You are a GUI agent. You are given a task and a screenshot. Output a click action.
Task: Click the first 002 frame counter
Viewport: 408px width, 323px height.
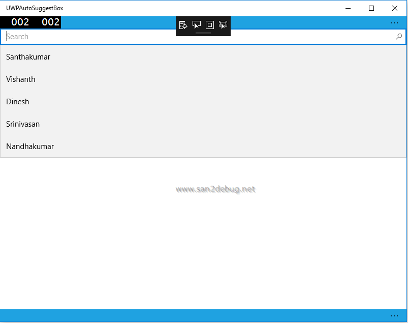tap(20, 22)
